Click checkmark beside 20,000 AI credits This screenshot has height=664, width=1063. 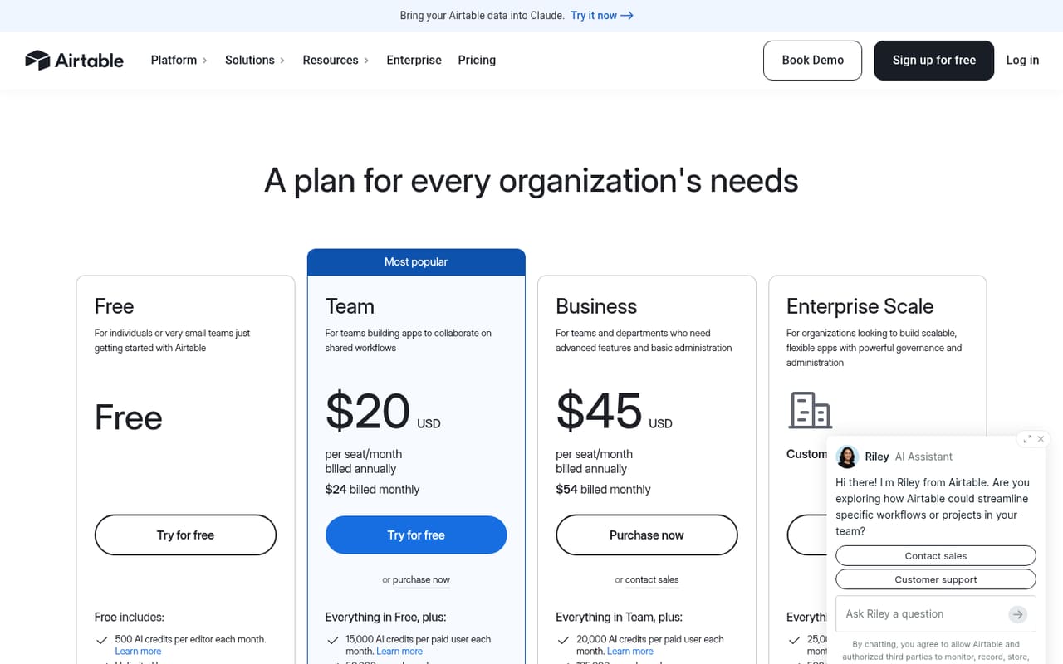click(563, 640)
